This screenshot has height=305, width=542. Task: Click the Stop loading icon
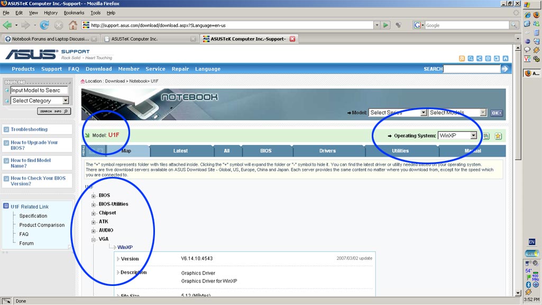pos(58,25)
